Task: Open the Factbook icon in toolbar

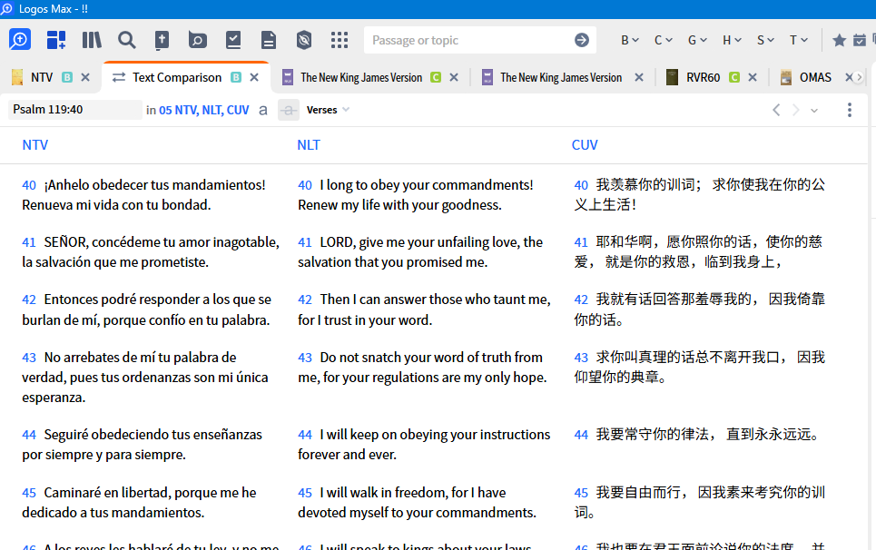Action: [162, 40]
